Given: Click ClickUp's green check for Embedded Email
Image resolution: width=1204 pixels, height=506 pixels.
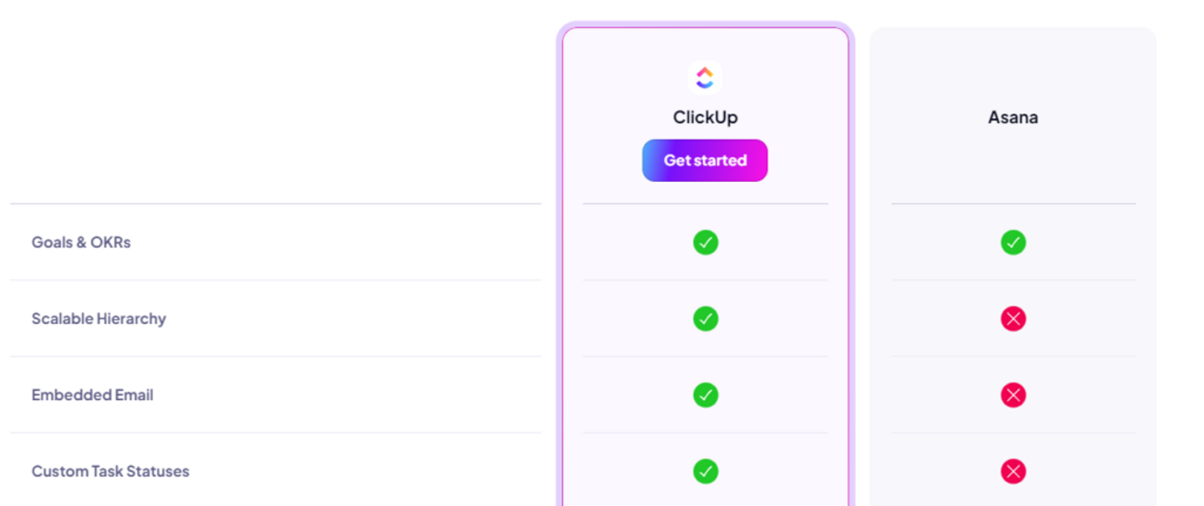Looking at the screenshot, I should point(705,395).
